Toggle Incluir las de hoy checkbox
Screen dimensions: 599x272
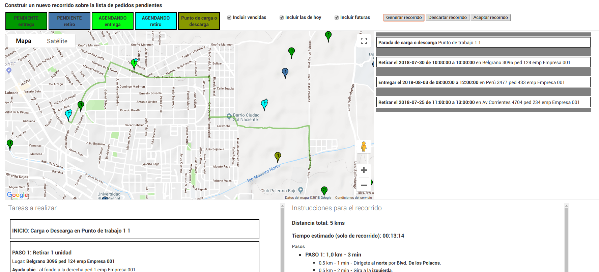click(x=282, y=18)
